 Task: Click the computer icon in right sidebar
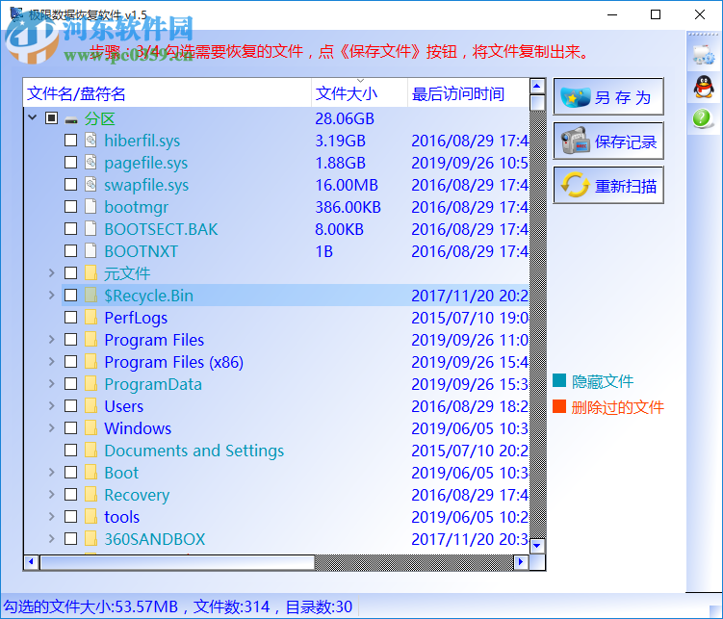click(703, 54)
